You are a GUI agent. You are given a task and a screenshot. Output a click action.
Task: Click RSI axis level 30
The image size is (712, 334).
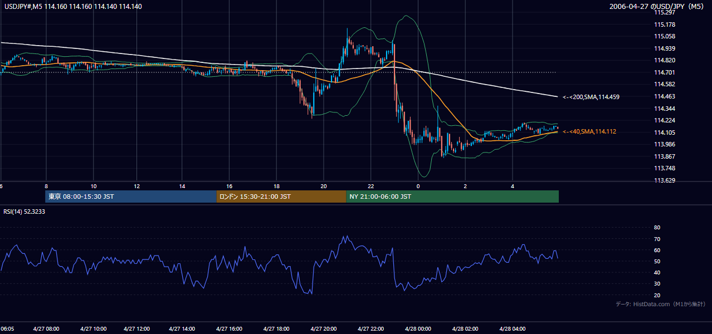pos(657,284)
